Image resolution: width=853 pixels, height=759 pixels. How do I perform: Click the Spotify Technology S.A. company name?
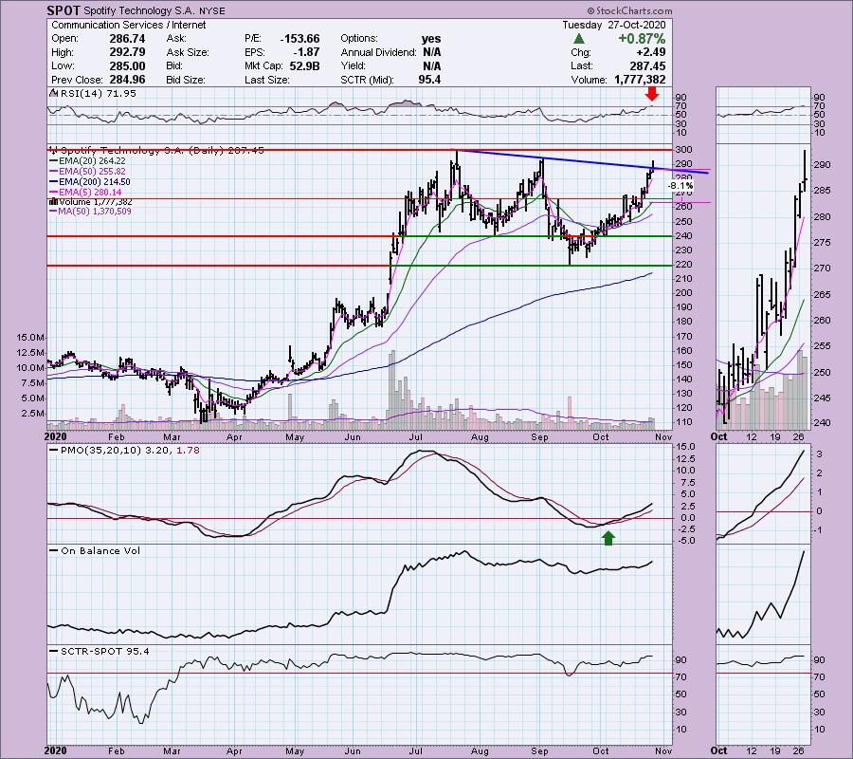(x=138, y=10)
